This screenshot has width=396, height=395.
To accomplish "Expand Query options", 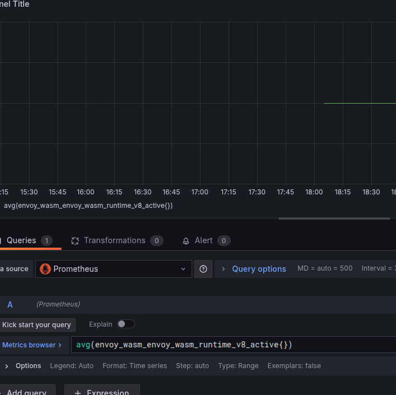I will [223, 269].
